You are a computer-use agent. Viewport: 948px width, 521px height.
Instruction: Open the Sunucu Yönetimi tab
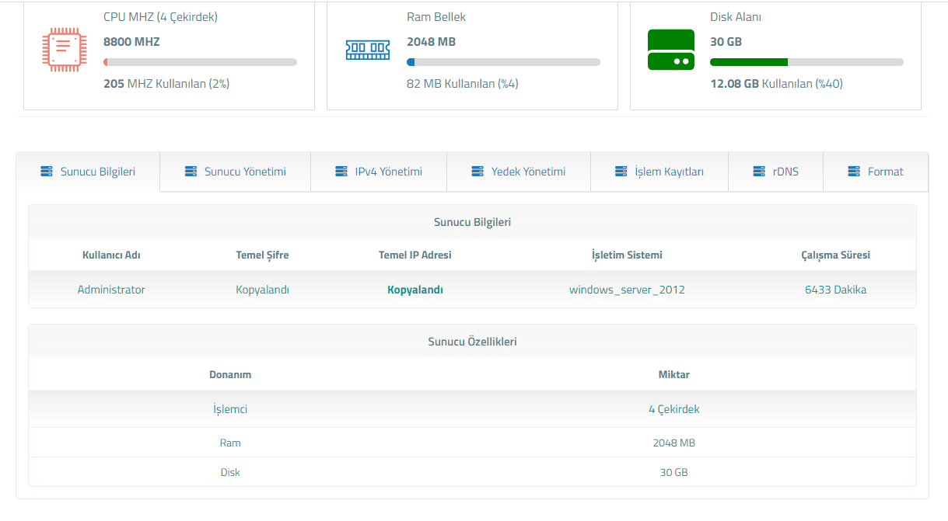pyautogui.click(x=245, y=172)
